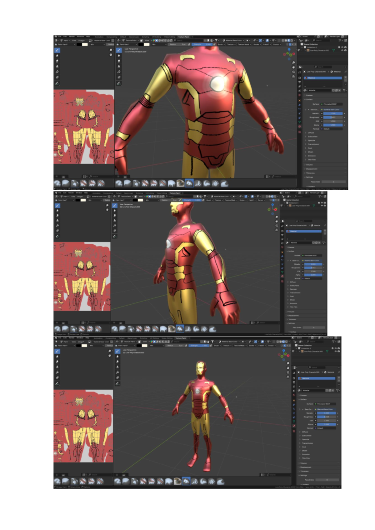The image size is (375, 530).
Task: Expand Volume panel in middle screenshot
Action: point(291,312)
